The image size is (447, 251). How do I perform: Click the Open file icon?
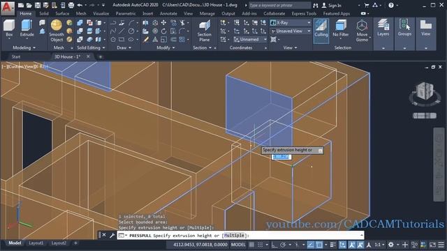[x=29, y=5]
